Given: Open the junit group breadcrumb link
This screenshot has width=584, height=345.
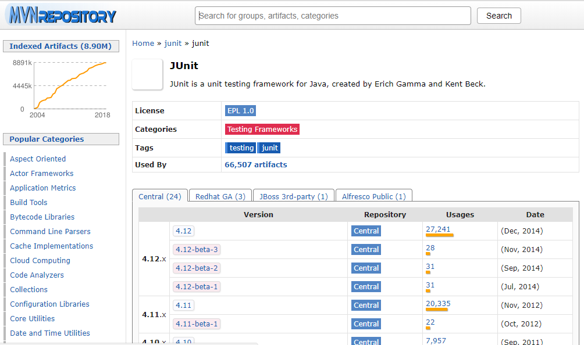Looking at the screenshot, I should [x=173, y=43].
